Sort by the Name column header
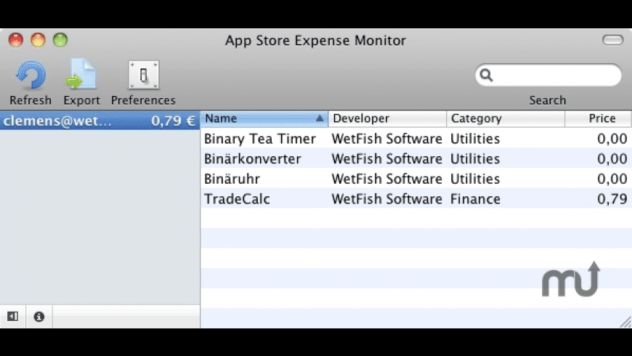Screen dimensions: 632x356 coord(264,118)
